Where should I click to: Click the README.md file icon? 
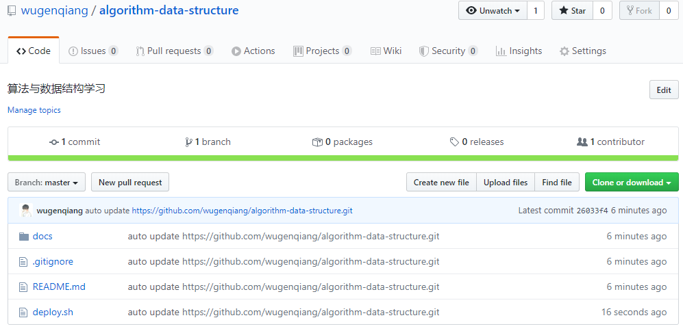coord(24,287)
